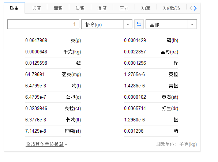Open the 体积 tab
The height and width of the screenshot is (162, 218).
point(80,8)
